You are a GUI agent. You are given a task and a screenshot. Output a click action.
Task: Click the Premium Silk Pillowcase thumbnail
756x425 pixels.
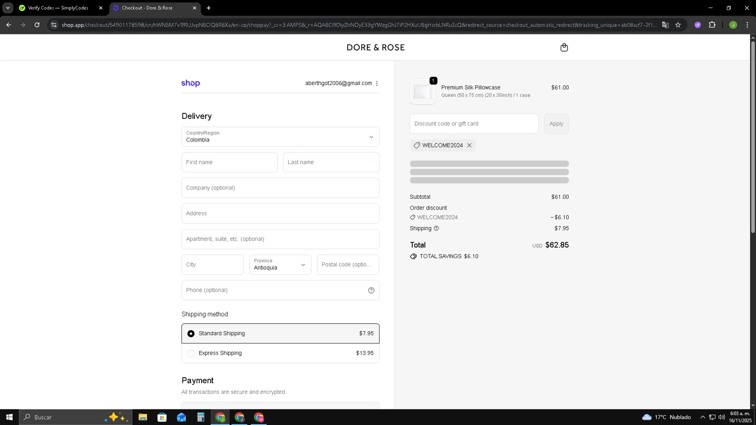click(x=422, y=92)
